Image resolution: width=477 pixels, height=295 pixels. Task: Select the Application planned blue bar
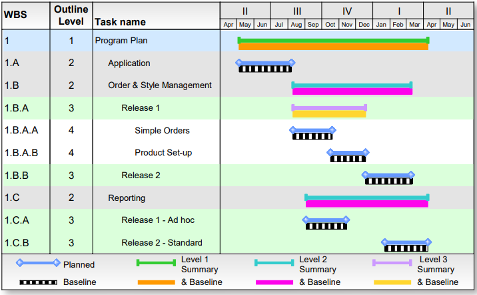point(265,63)
